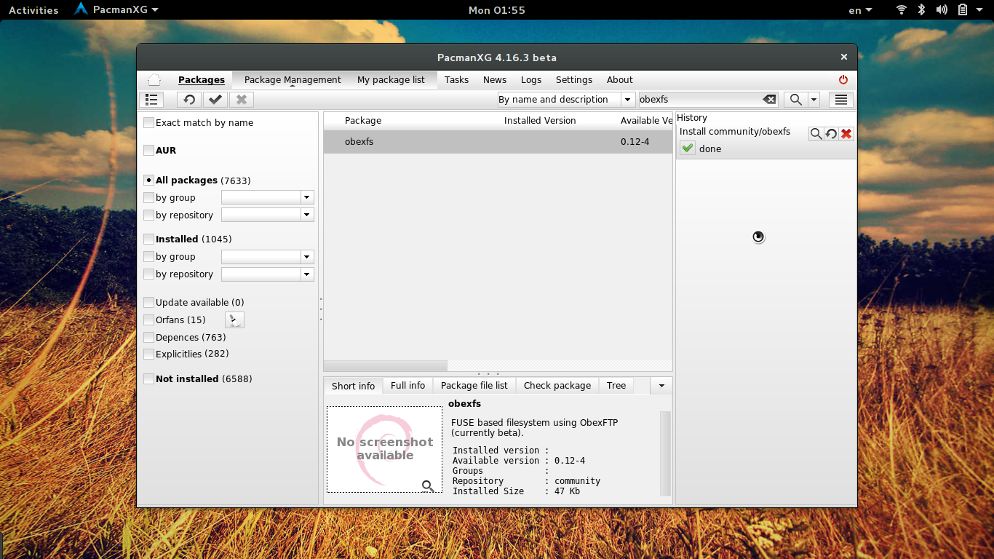The image size is (994, 559).
Task: Switch to the Package file list tab
Action: (x=474, y=386)
